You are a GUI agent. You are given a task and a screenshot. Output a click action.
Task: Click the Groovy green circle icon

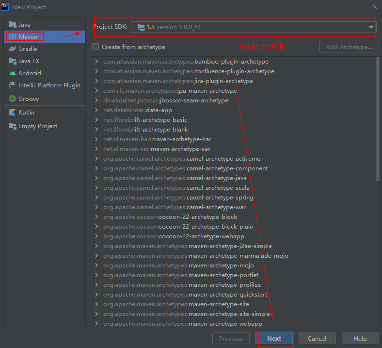point(13,99)
